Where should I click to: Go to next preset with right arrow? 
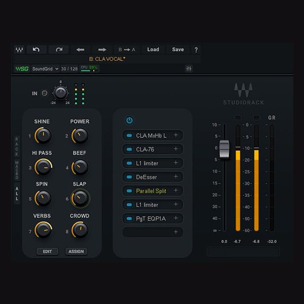102,50
